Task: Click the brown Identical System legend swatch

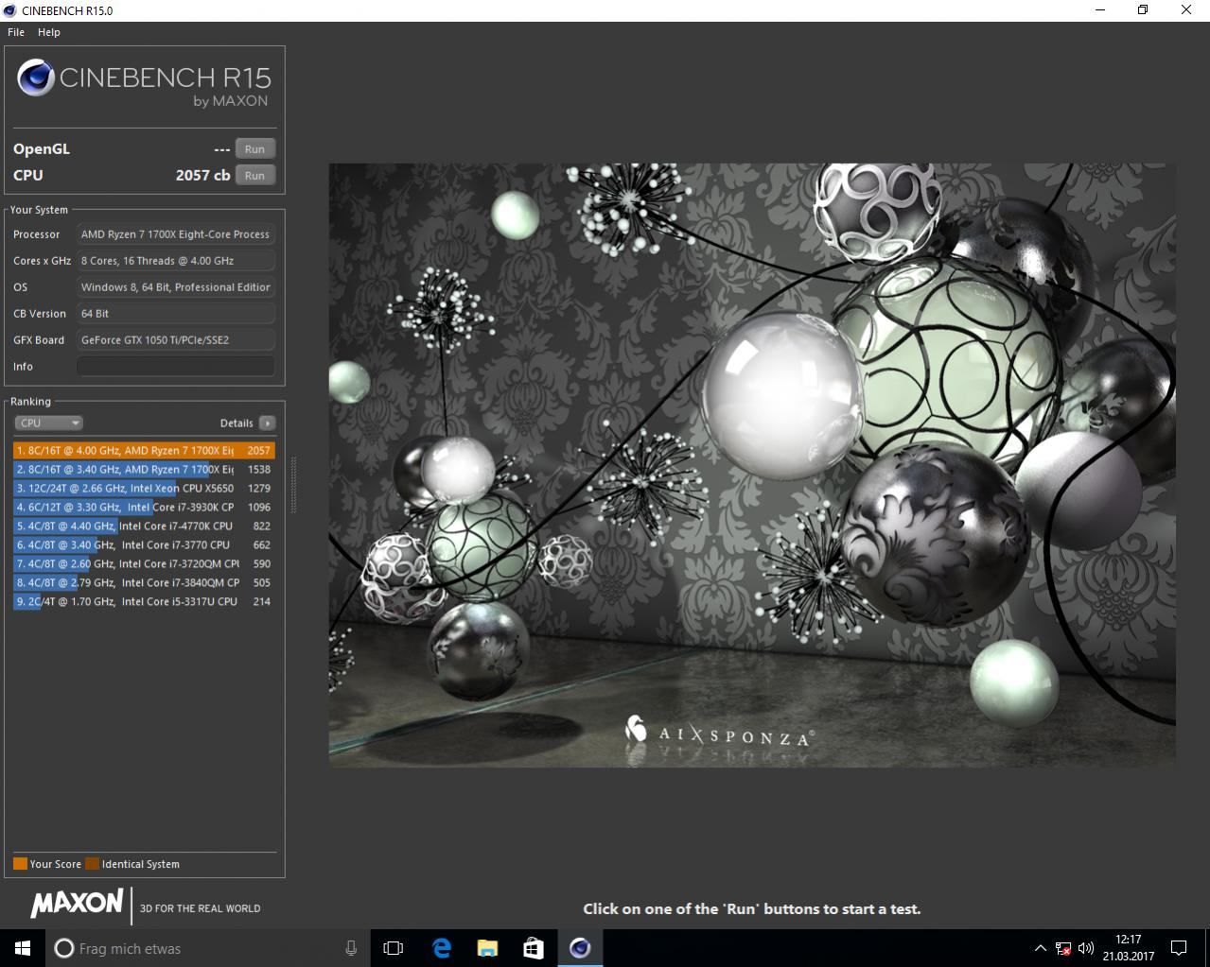Action: [92, 864]
